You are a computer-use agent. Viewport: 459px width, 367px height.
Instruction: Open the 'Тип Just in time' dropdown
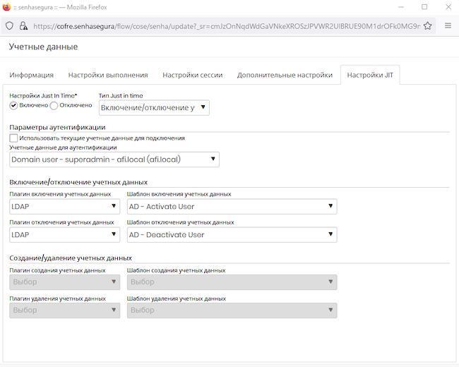point(154,107)
